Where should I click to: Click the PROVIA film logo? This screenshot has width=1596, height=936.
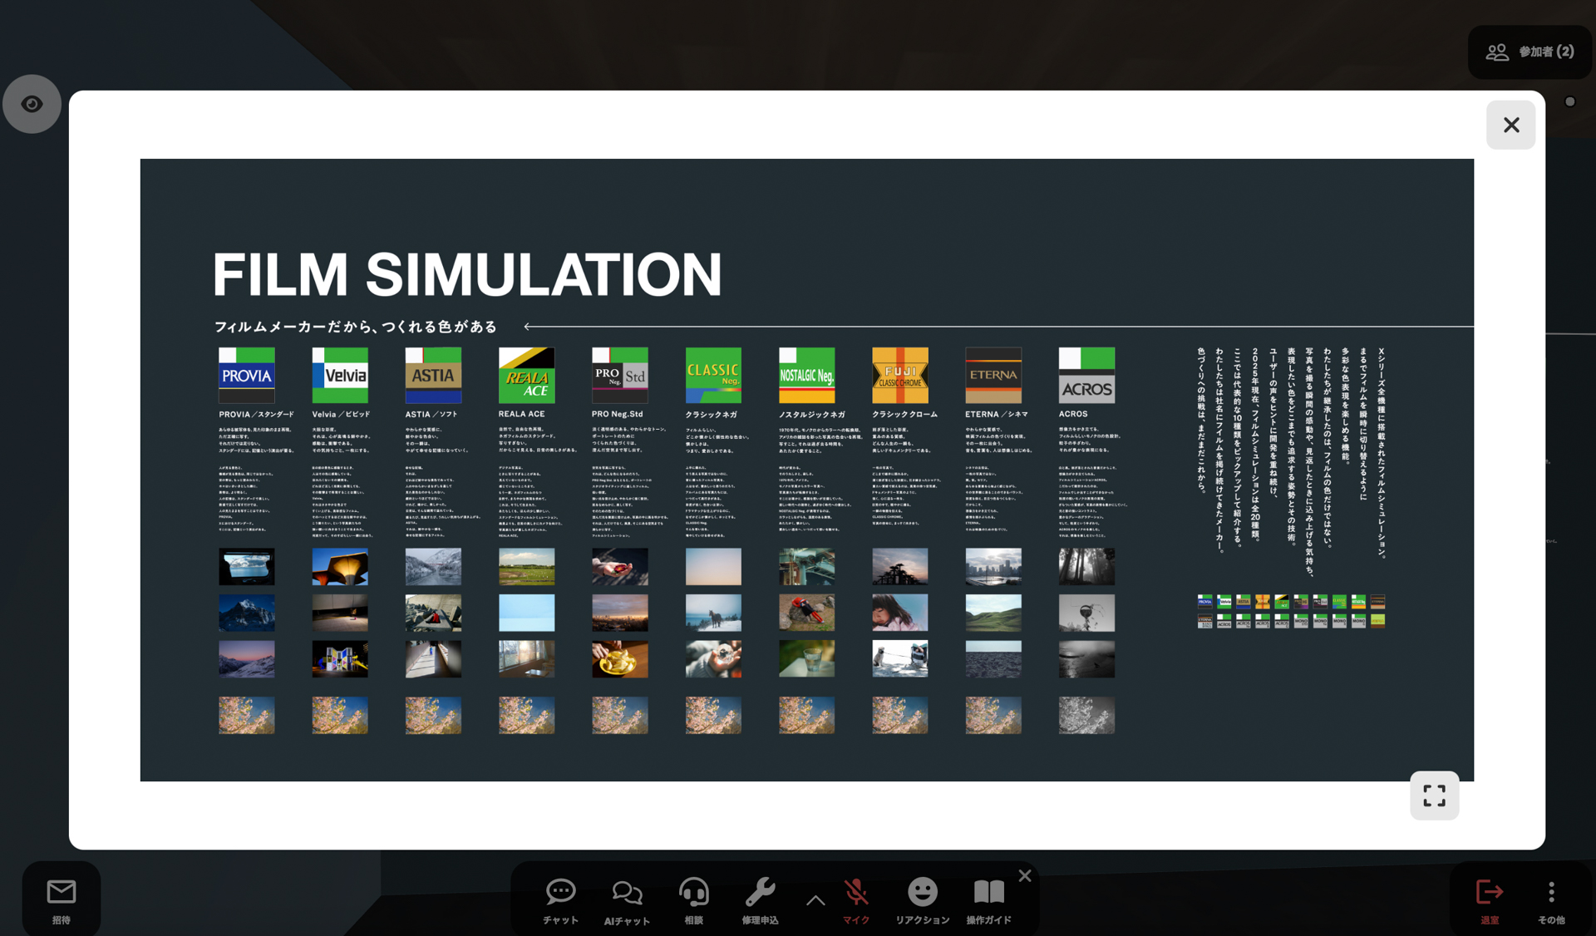[x=246, y=375]
